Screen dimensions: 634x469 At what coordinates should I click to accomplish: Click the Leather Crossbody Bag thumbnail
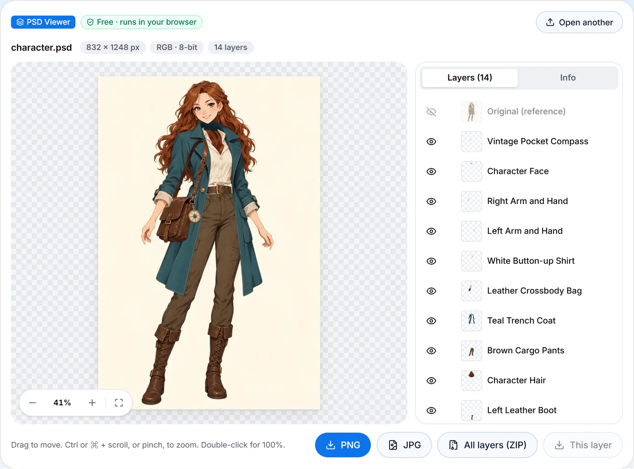(x=471, y=291)
